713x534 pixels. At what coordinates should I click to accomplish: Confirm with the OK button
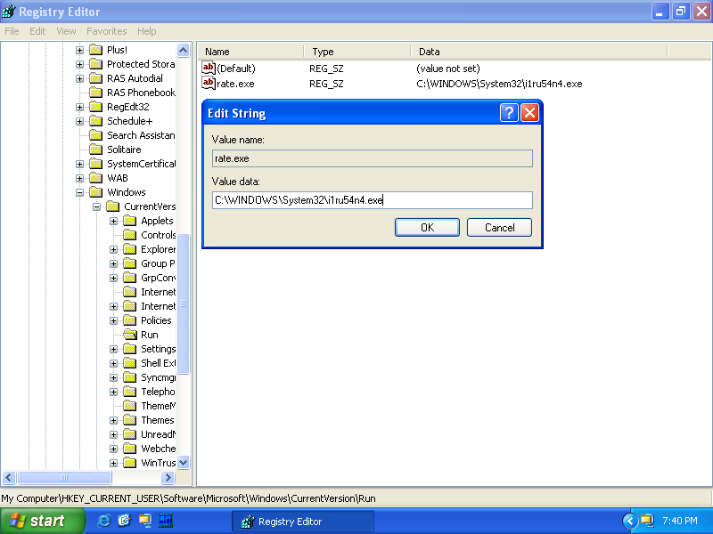point(427,228)
